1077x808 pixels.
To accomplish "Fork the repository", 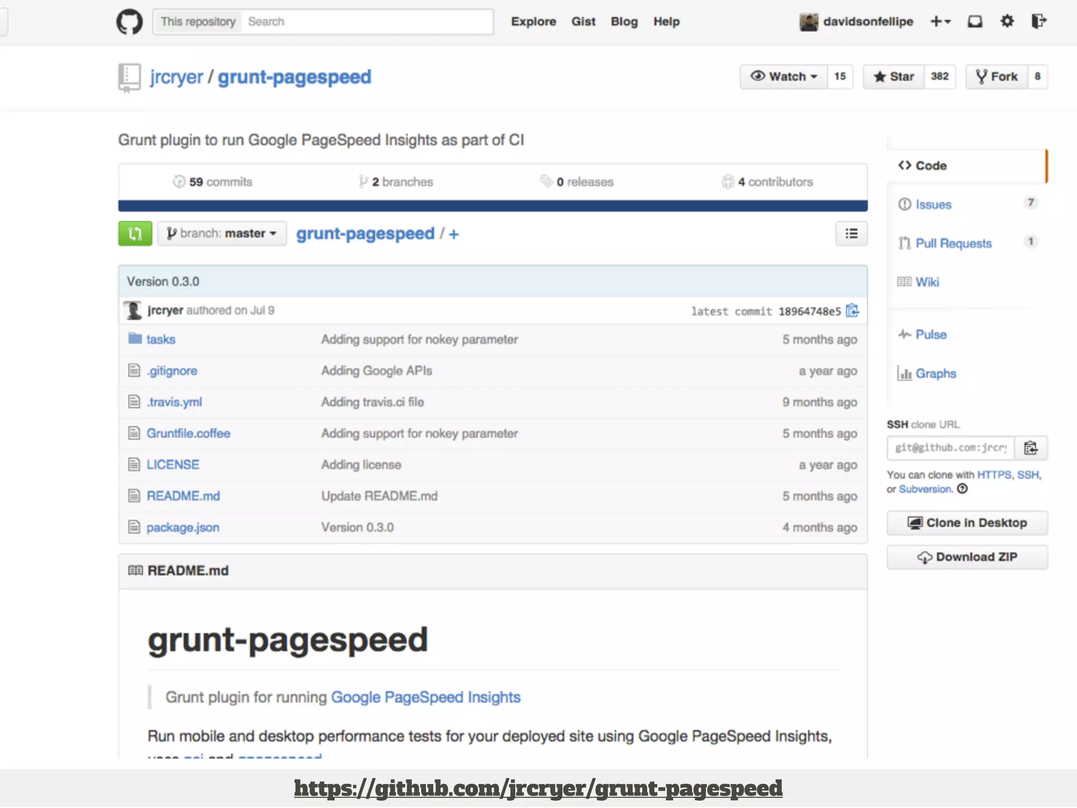I will 997,77.
